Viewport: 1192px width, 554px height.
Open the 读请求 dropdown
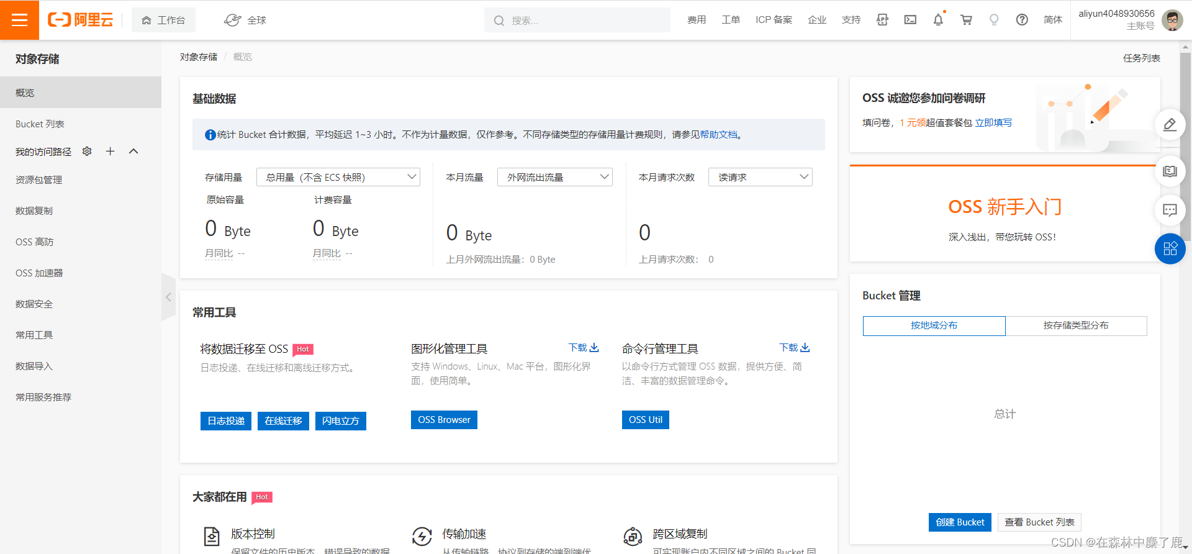[x=761, y=177]
